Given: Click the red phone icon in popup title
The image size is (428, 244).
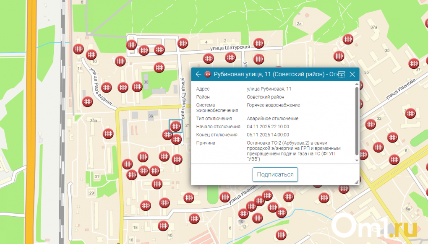Looking at the screenshot, I should (x=208, y=75).
